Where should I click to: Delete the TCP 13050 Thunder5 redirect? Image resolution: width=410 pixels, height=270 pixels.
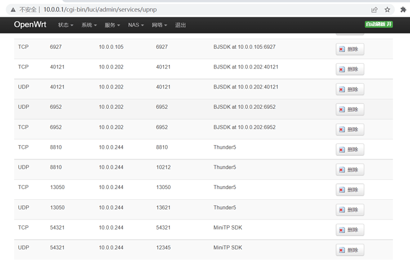349,190
